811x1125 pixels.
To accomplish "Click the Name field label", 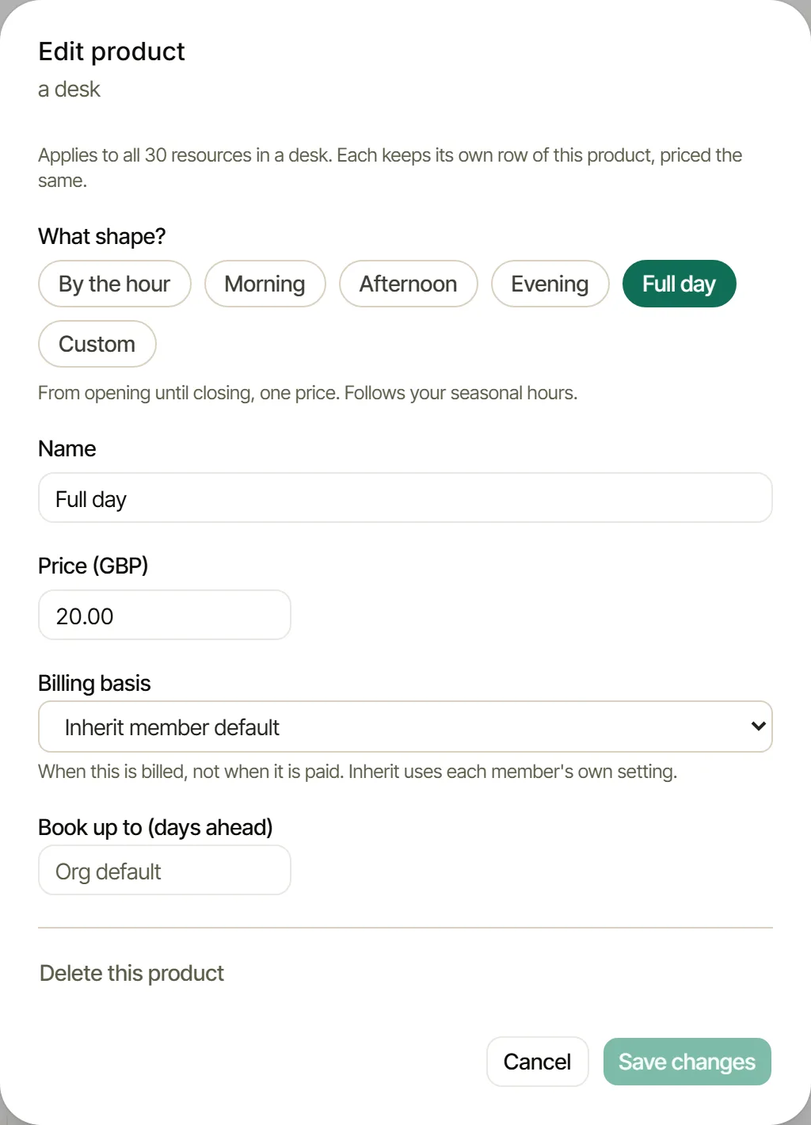I will [67, 448].
